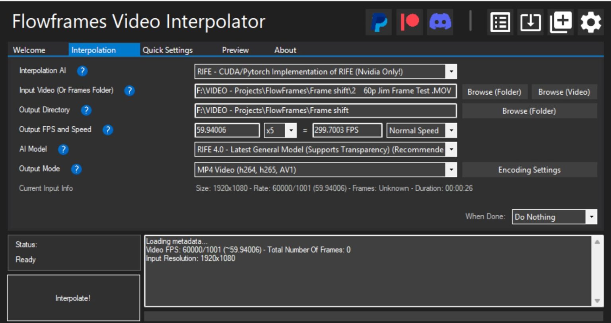Click the add-to-queue icon
This screenshot has height=323, width=611.
click(560, 22)
